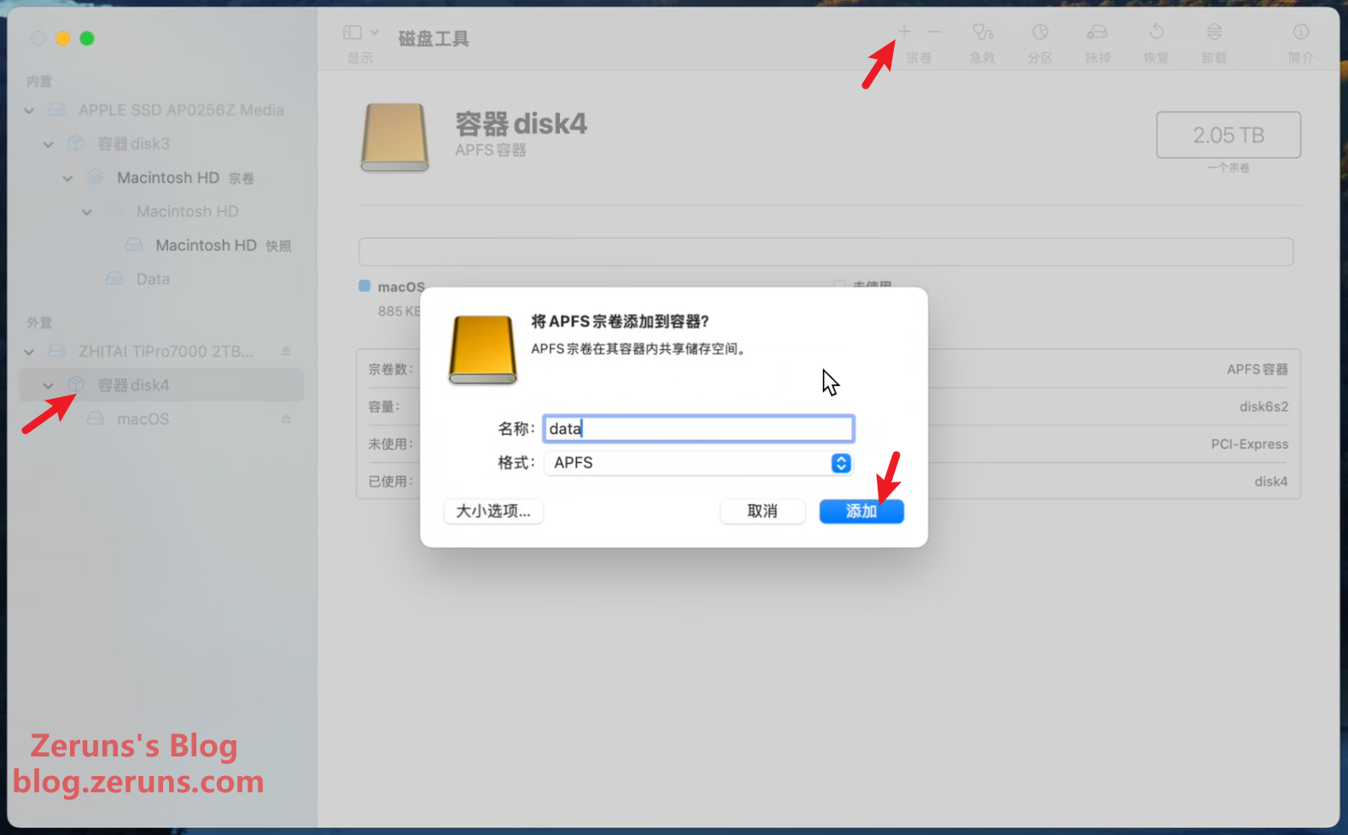Select 容器 disk3 in sidebar

pos(133,143)
